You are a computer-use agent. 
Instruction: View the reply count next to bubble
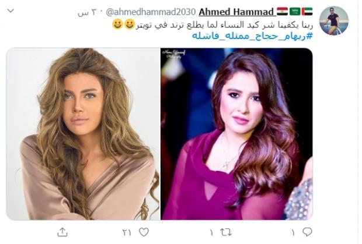coord(293,233)
